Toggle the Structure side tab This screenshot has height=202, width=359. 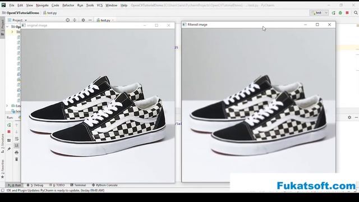2,144
